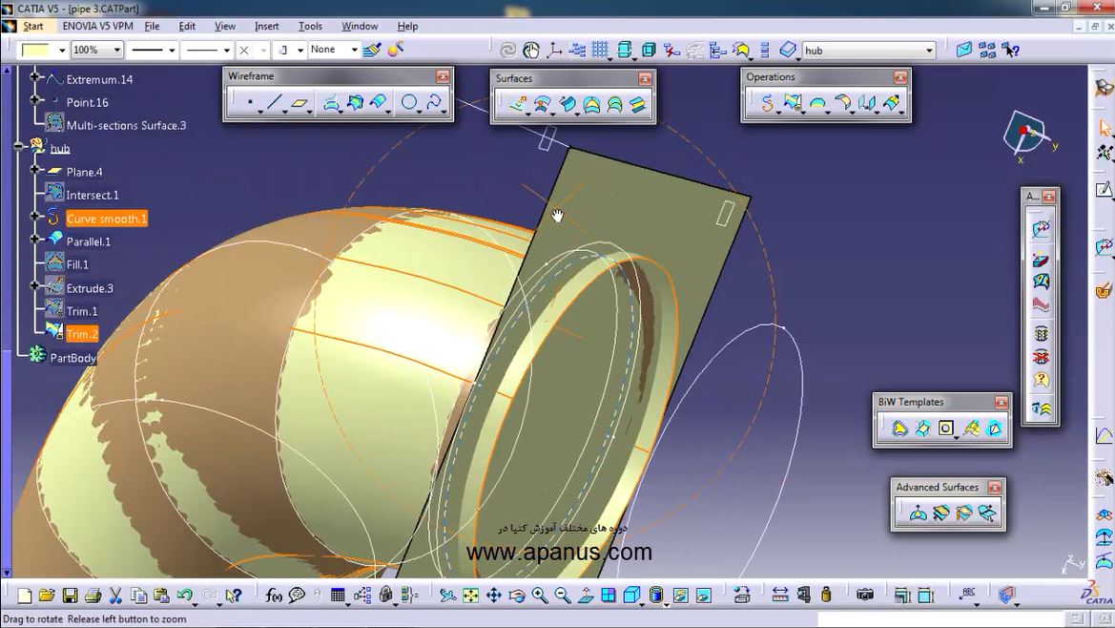Select the Join tool in Operations toolbar
The width and height of the screenshot is (1115, 628).
[x=767, y=103]
